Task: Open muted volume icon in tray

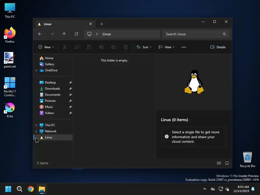Action: (227, 189)
